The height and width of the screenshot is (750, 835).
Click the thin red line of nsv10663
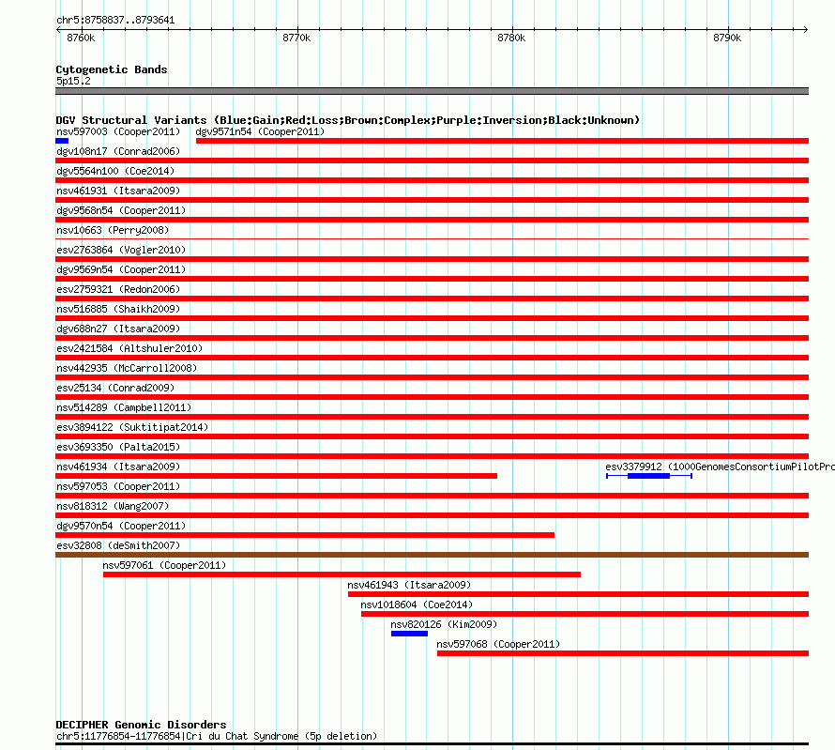[x=432, y=239]
